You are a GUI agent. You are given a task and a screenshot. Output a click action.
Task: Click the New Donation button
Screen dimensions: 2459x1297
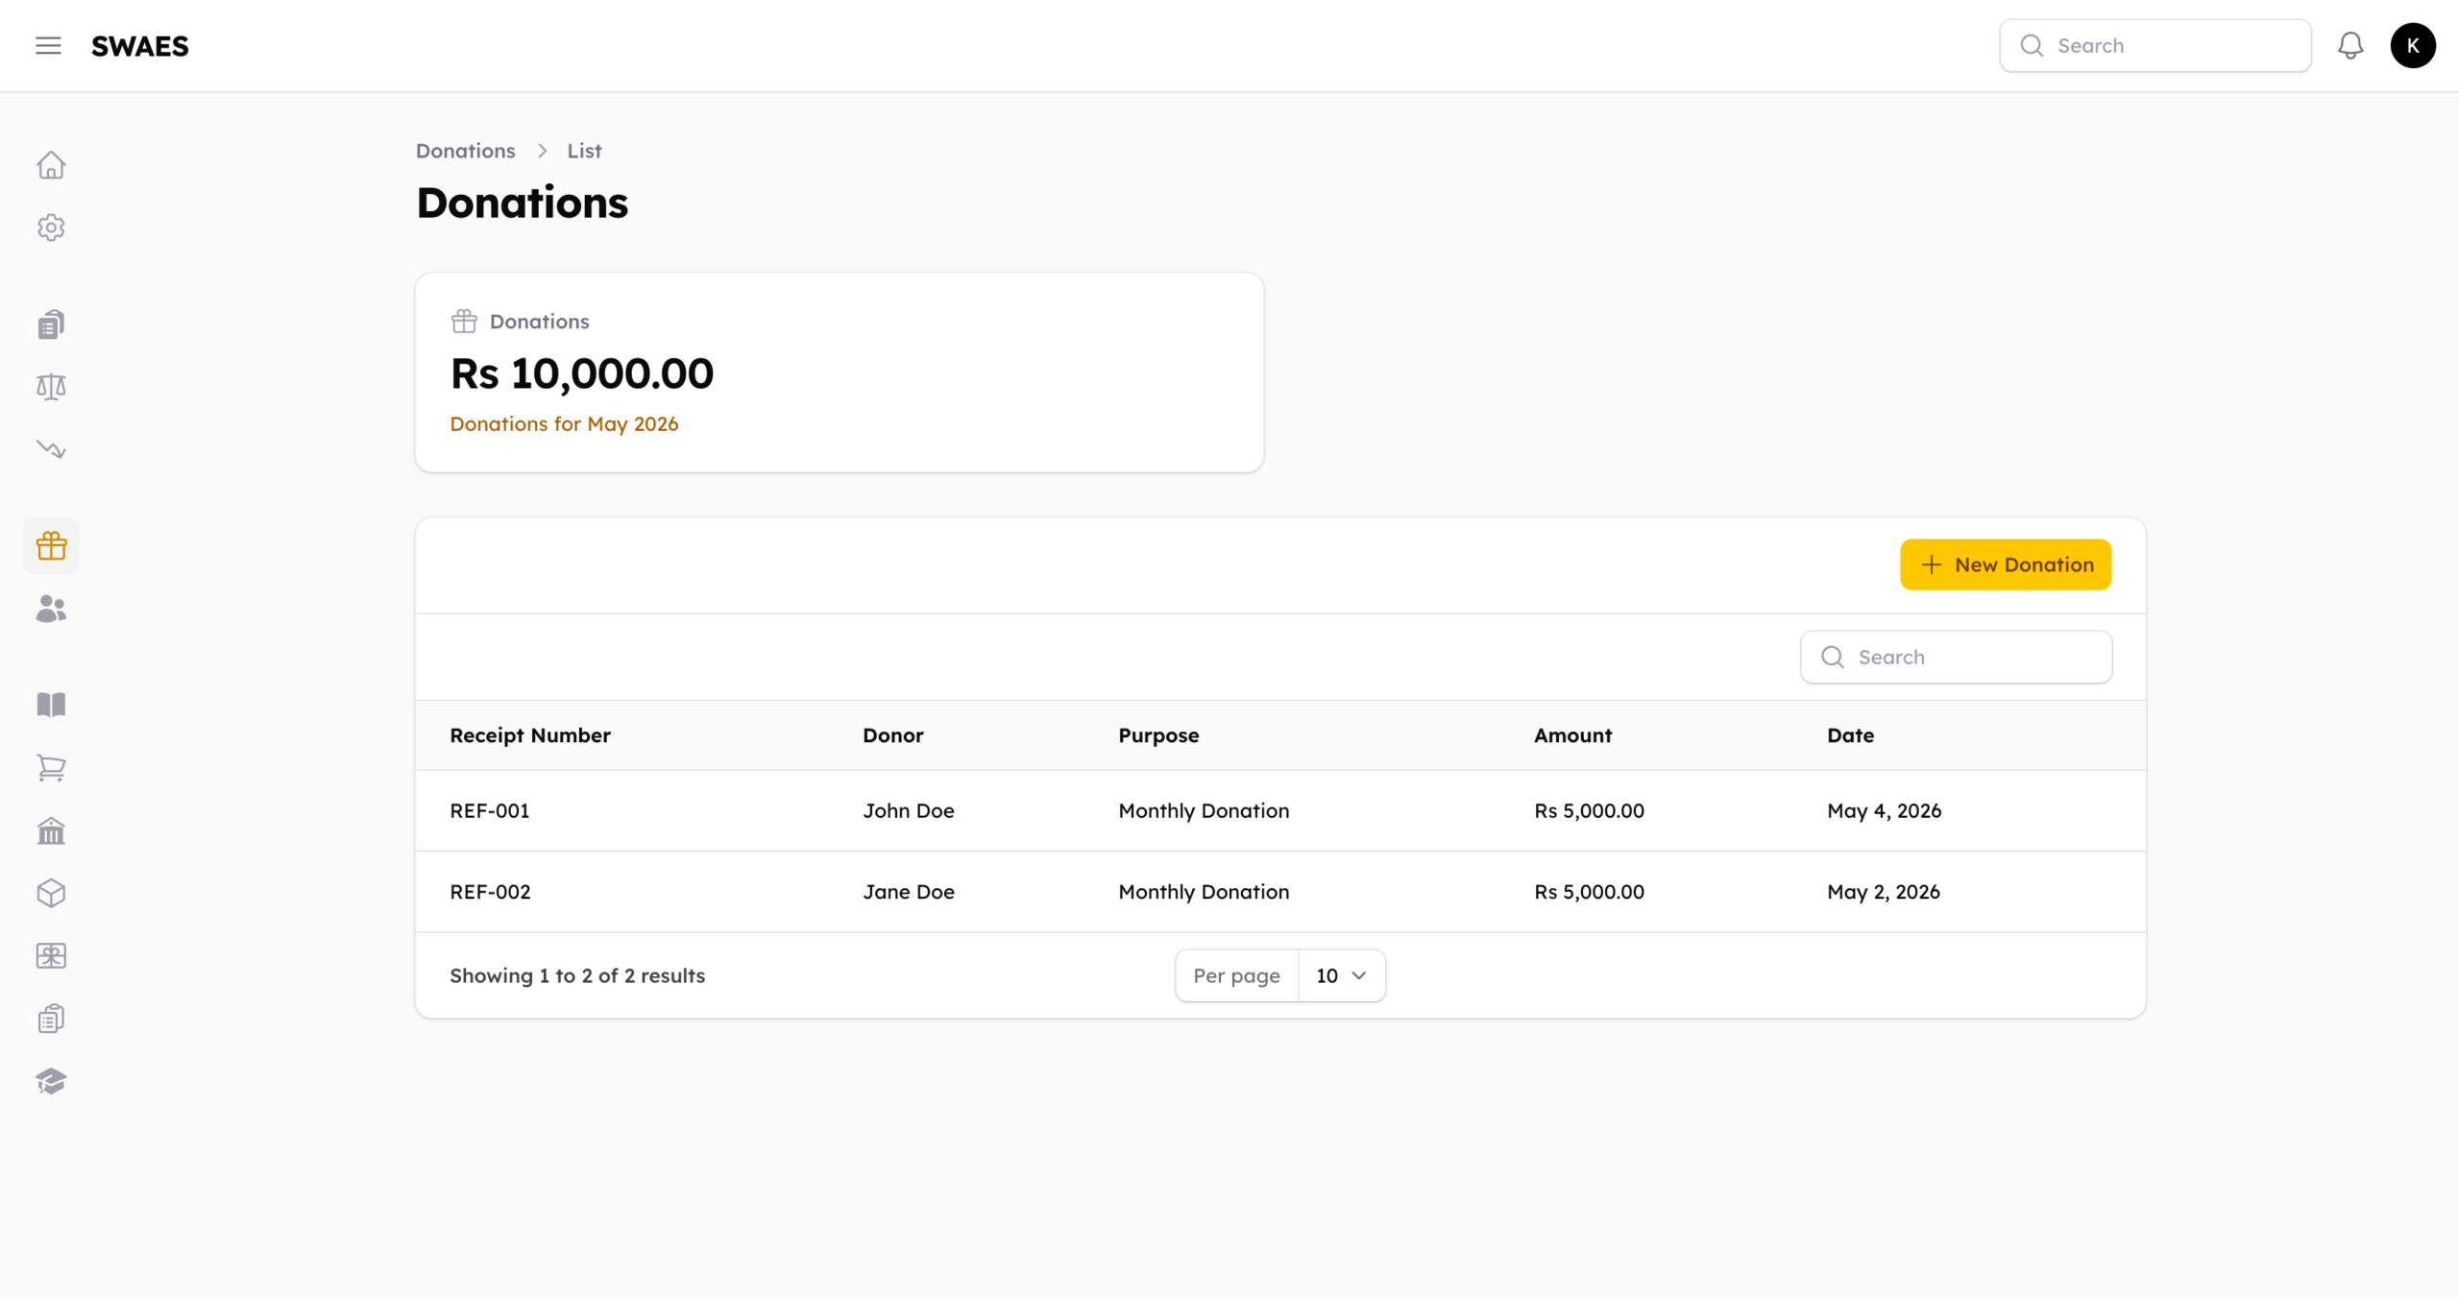[x=2006, y=564]
